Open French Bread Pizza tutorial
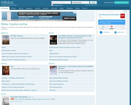Viewport: 131px width, 105px height. (x=56, y=87)
